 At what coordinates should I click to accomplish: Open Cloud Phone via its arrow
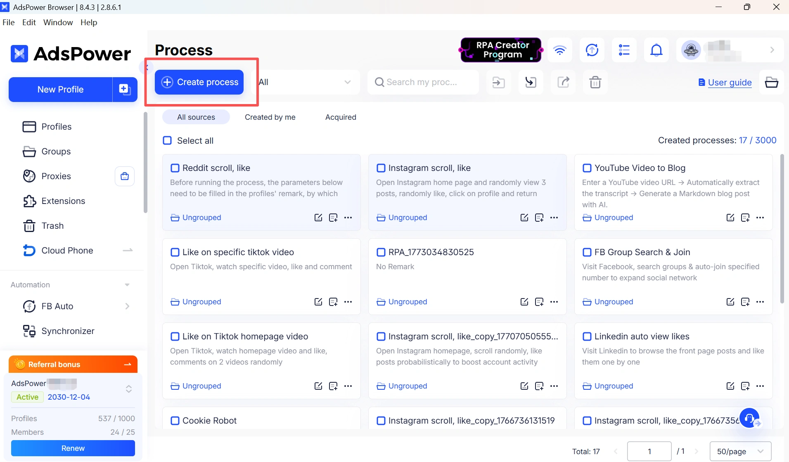click(128, 250)
